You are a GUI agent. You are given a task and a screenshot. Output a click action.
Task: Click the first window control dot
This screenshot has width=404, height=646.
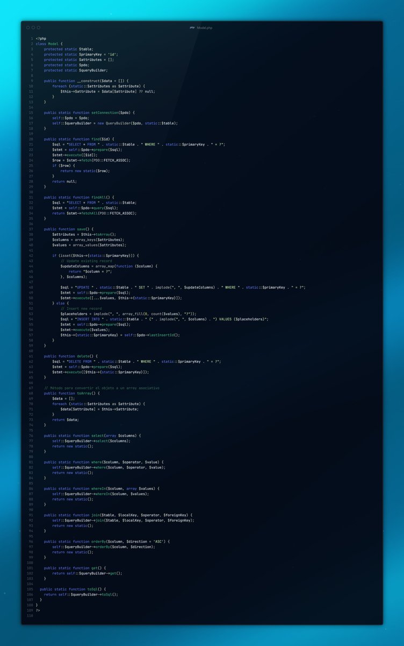(x=27, y=27)
